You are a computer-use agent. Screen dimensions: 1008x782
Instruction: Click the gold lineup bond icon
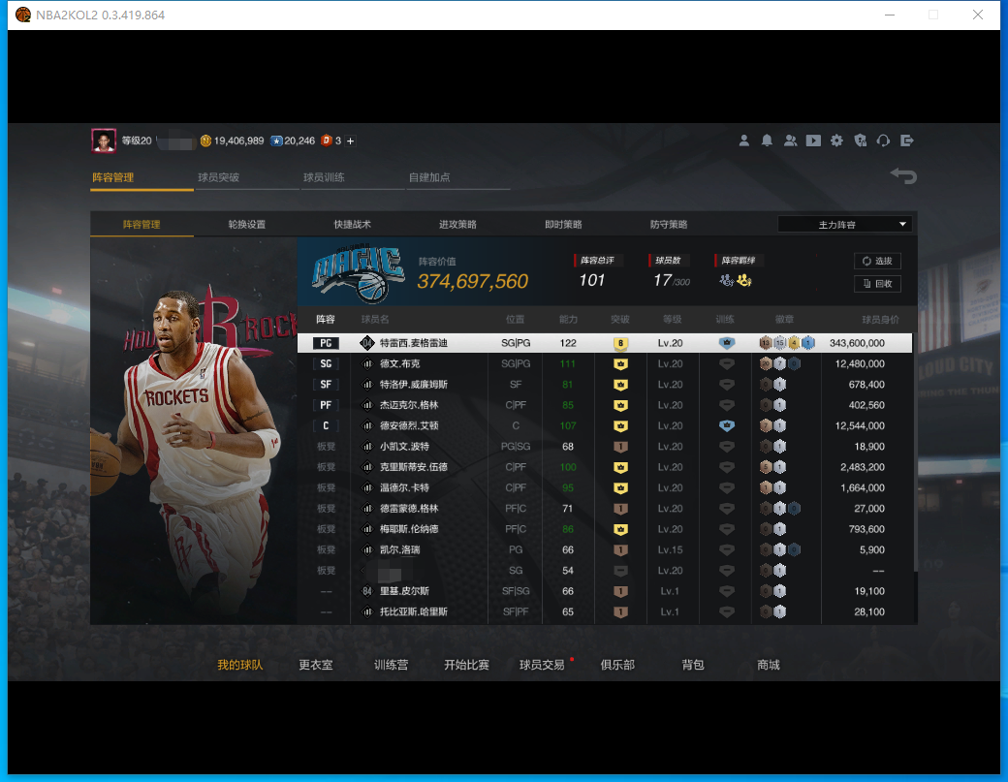click(744, 280)
